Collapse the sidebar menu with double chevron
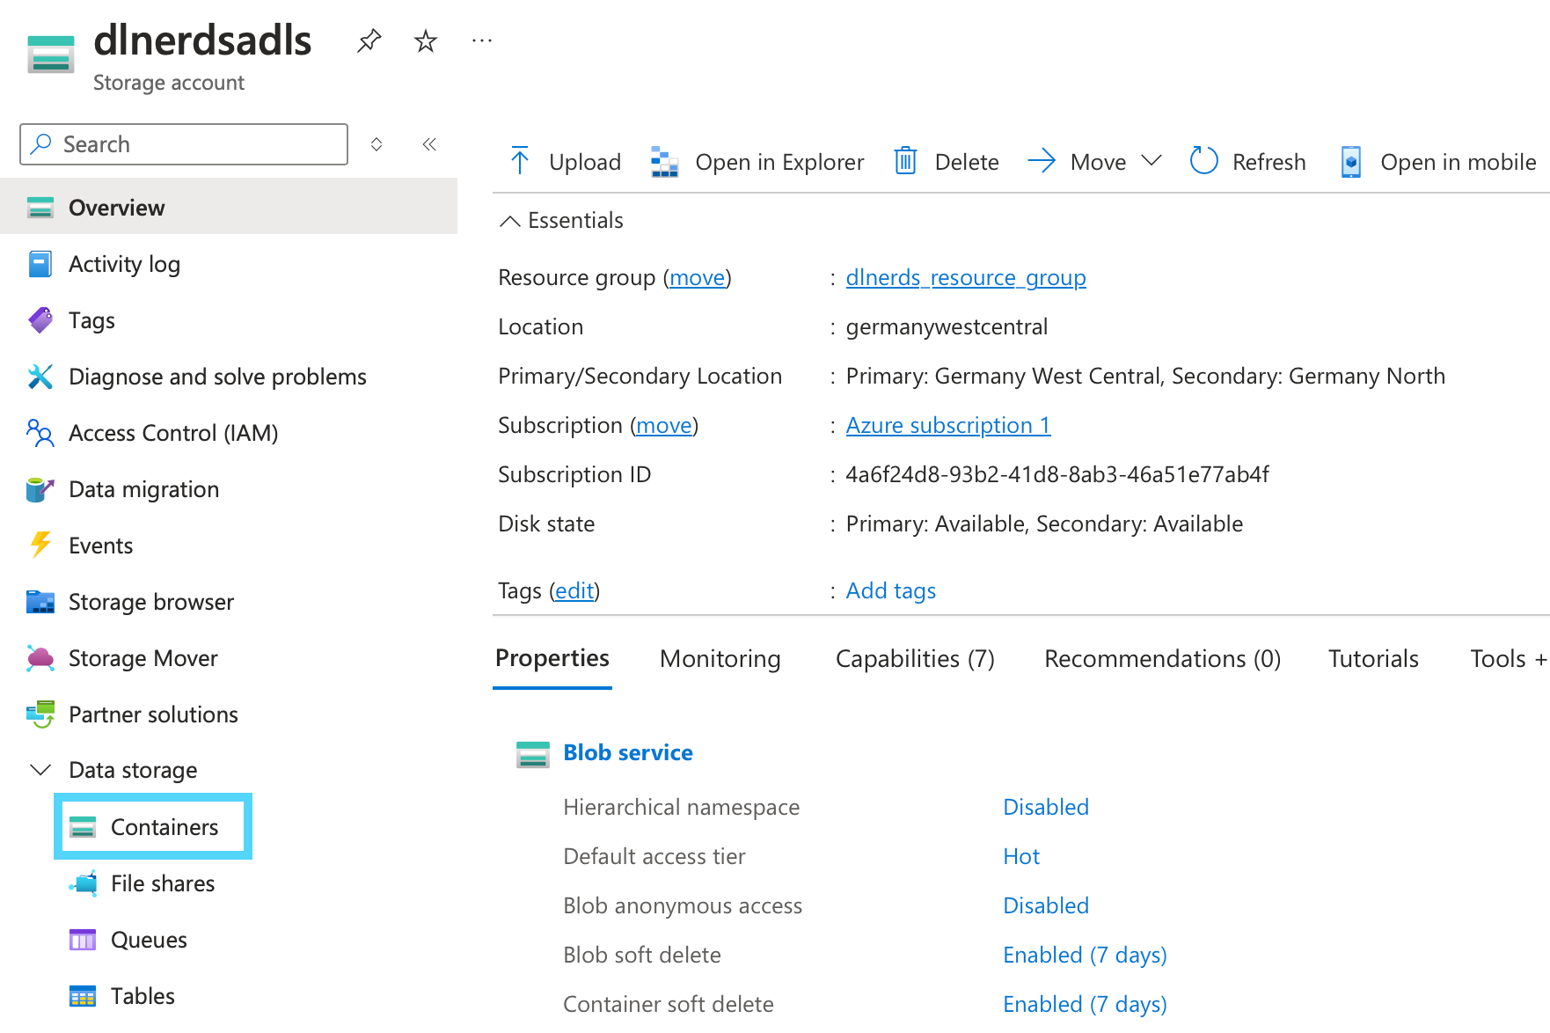The image size is (1550, 1033). click(429, 144)
